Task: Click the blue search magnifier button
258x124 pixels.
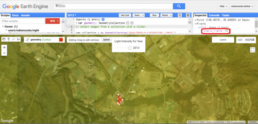Action: (179, 6)
